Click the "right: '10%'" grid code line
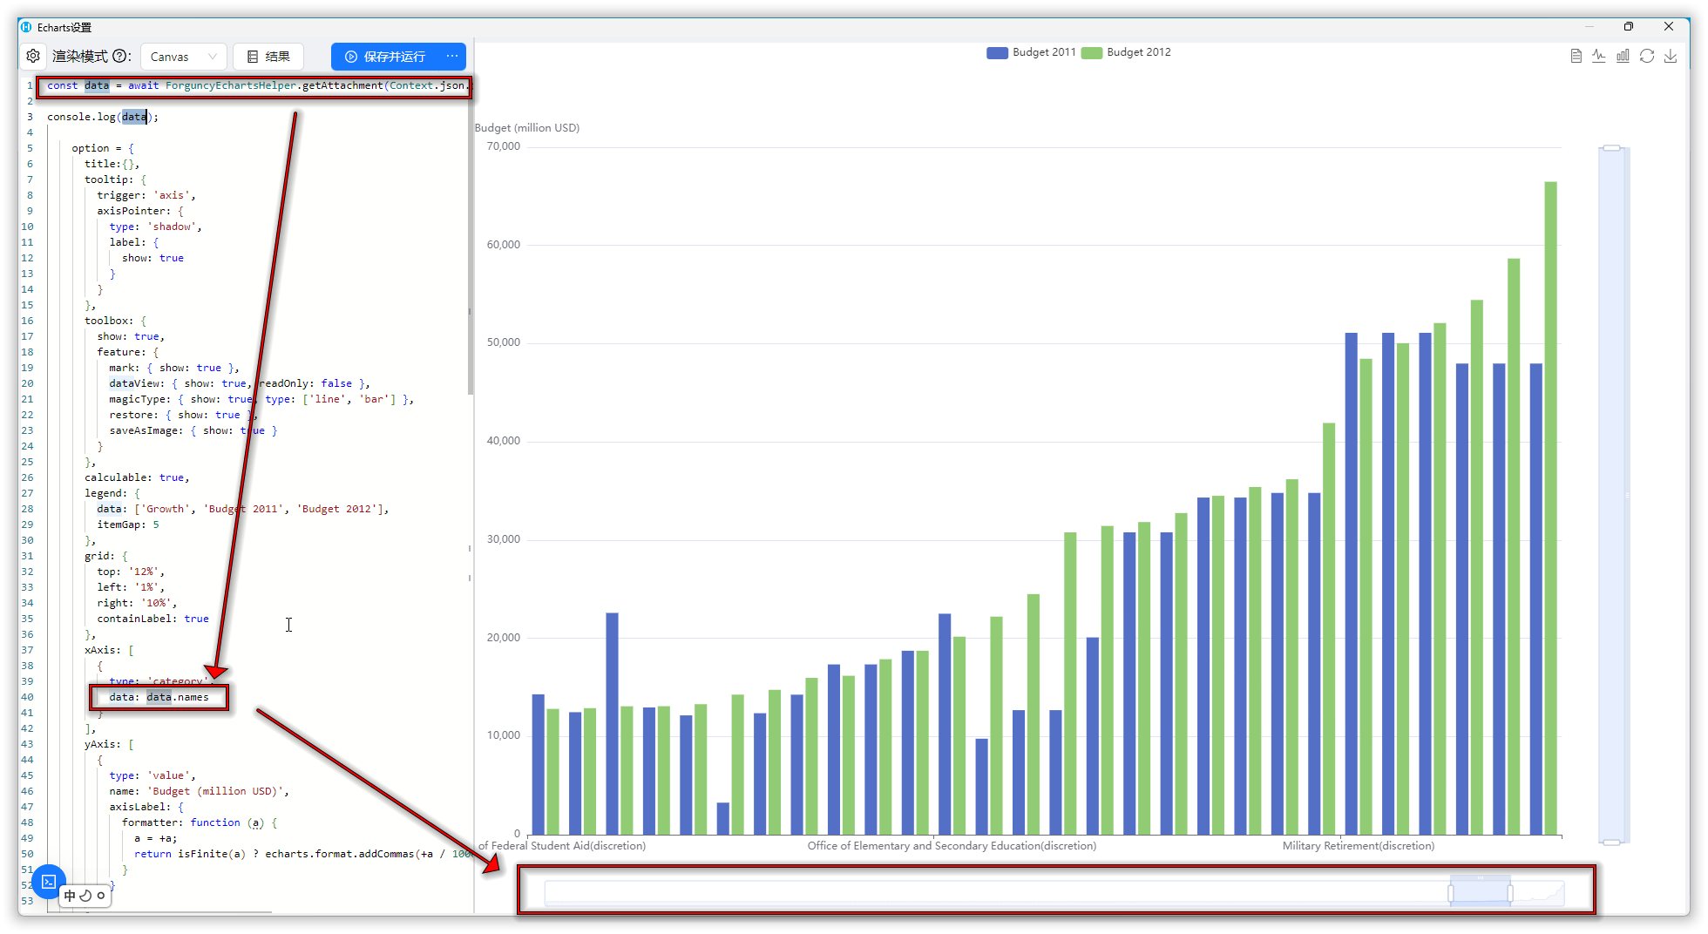Viewport: 1708px width, 934px height. 137,603
